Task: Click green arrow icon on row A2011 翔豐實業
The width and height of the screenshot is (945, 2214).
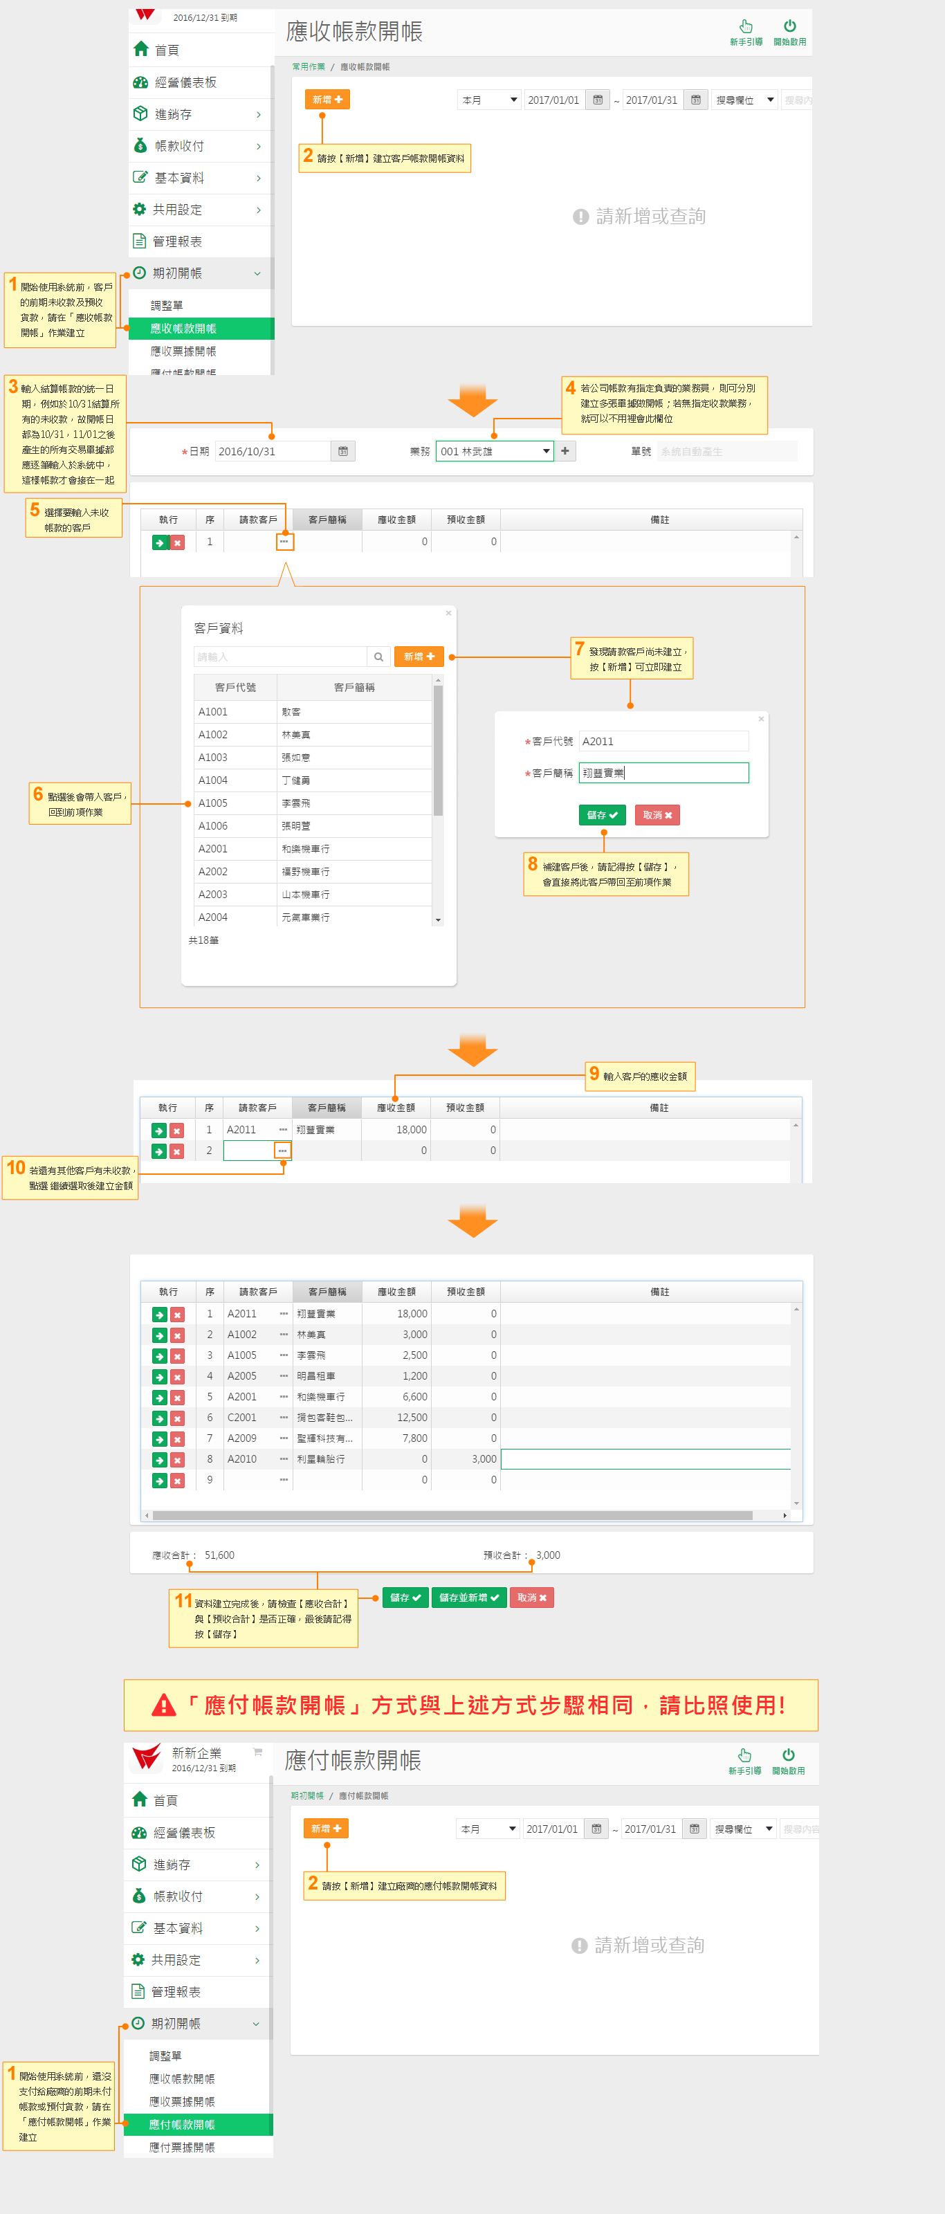Action: [x=160, y=1314]
